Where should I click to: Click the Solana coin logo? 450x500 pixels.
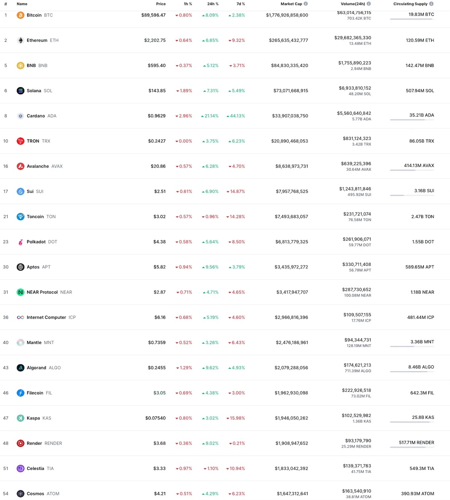(x=21, y=90)
